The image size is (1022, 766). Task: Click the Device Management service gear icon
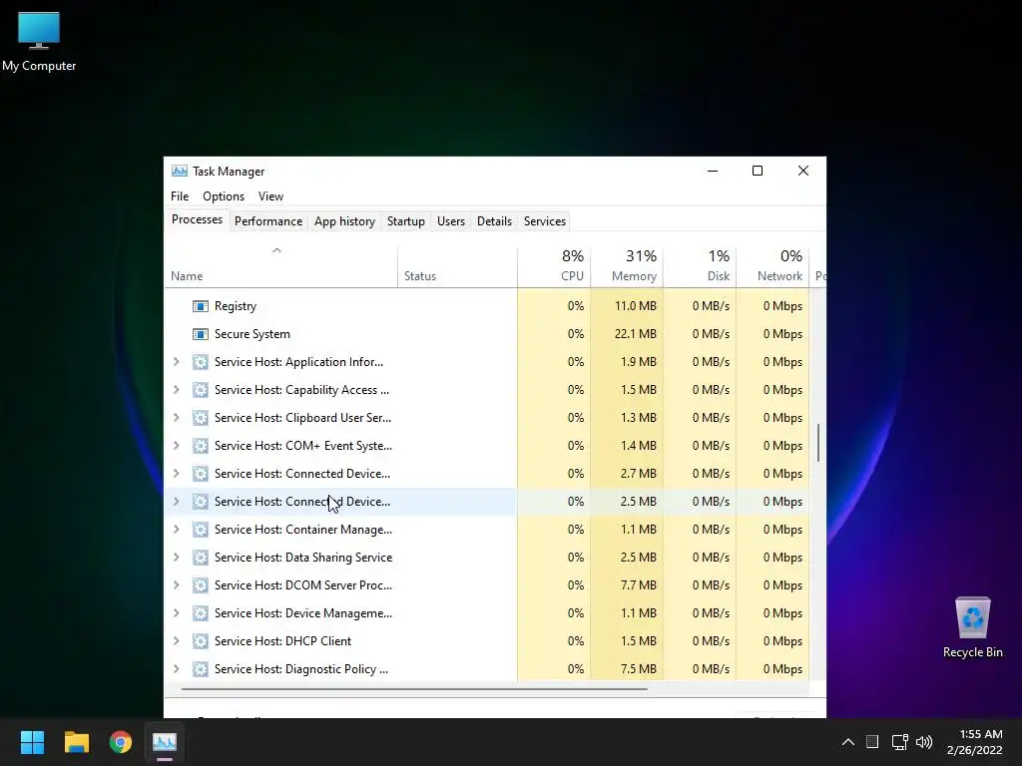[x=200, y=613]
